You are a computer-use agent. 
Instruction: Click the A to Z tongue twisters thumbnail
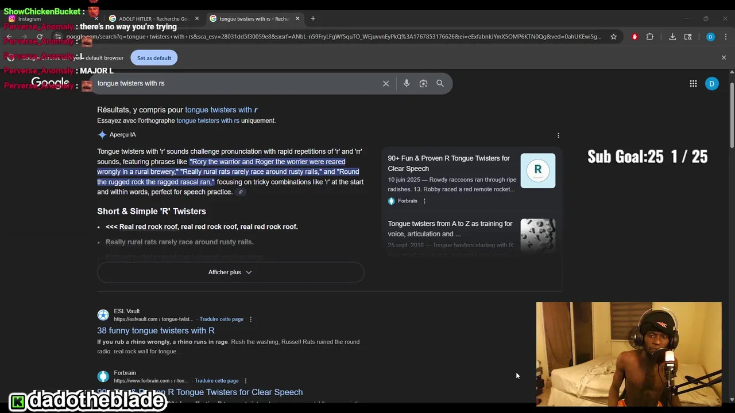[x=538, y=235]
